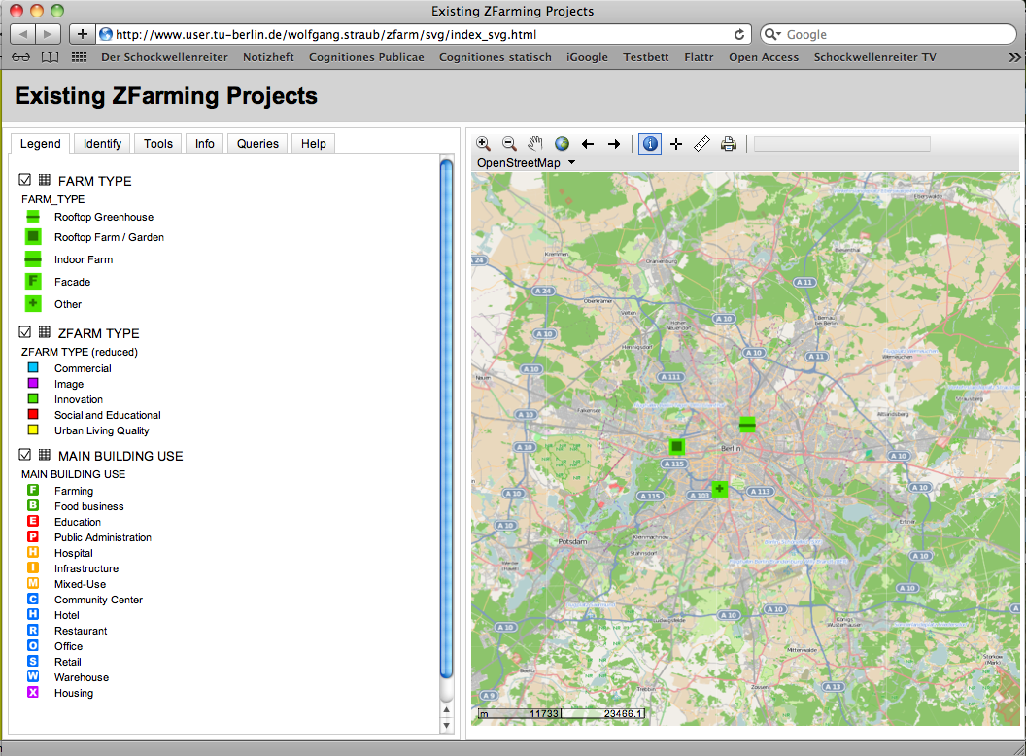Click Social and Educational red swatch

click(33, 414)
